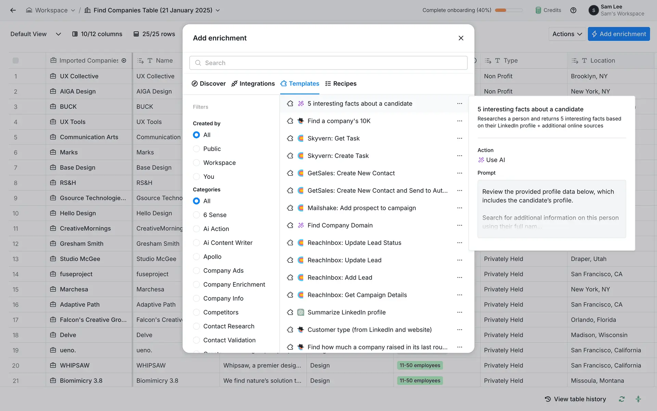This screenshot has width=657, height=411.
Task: Click puzzle icon beside Skyvern: Get Task
Action: click(290, 138)
